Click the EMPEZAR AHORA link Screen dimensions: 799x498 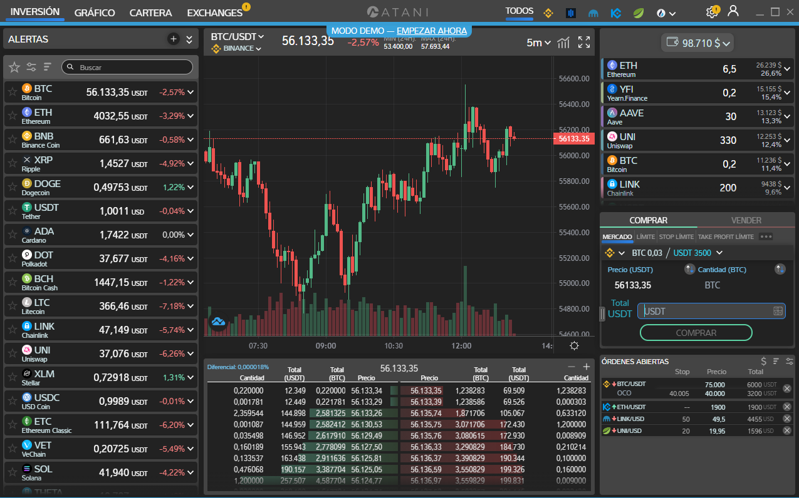[432, 31]
